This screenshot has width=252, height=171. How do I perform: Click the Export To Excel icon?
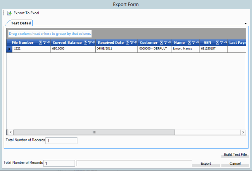point(9,13)
